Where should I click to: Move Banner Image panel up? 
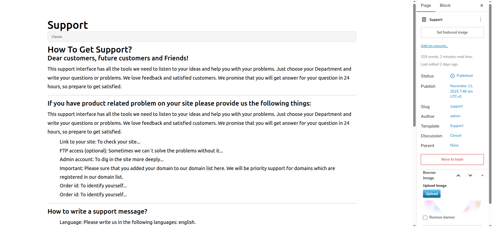tap(458, 175)
